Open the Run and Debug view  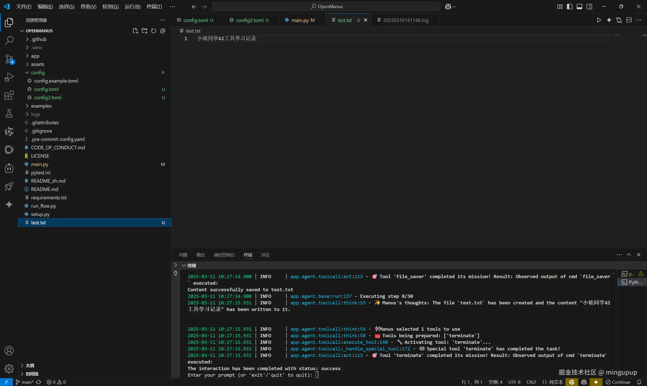[9, 77]
